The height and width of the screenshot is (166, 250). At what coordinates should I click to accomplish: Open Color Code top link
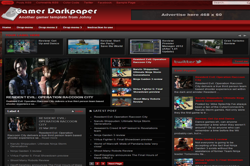pyautogui.click(x=71, y=2)
